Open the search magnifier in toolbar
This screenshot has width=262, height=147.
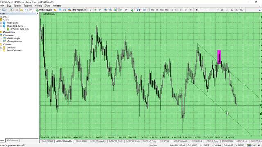(260, 10)
